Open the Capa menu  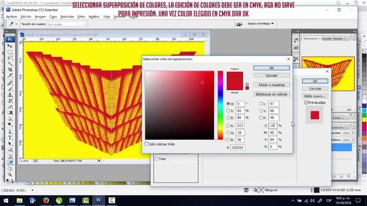click(53, 17)
